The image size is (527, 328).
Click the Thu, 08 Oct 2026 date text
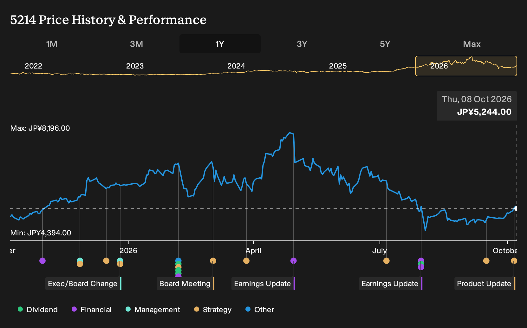pyautogui.click(x=477, y=99)
